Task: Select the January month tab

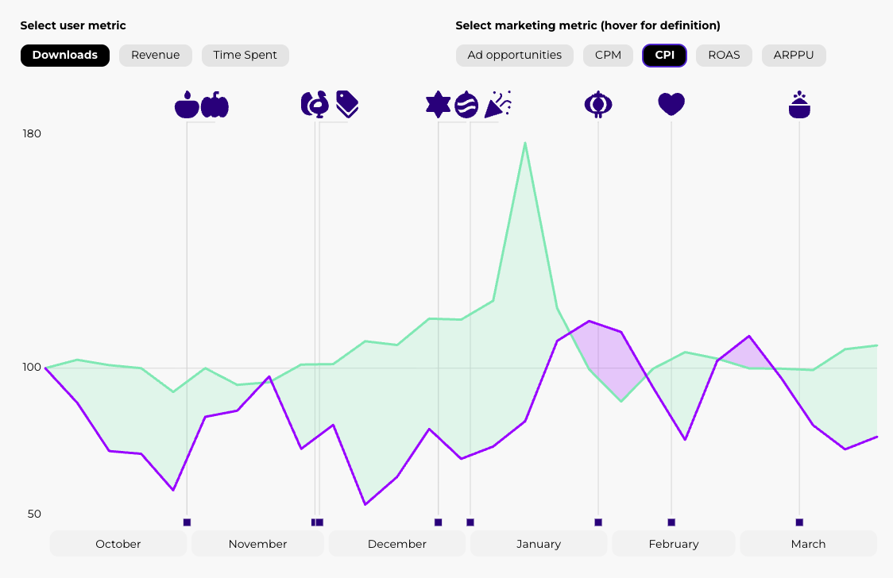Action: [x=539, y=544]
